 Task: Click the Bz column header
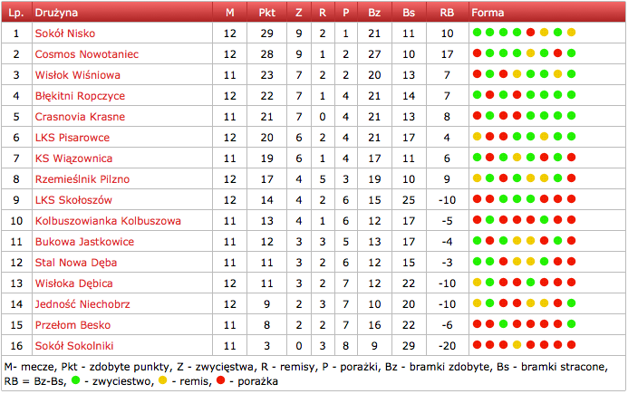[x=374, y=13]
